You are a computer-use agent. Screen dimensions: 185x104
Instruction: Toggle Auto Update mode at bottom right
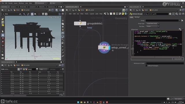pos(178,99)
